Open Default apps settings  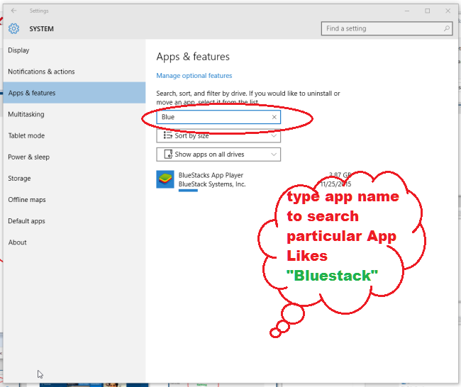coord(74,221)
